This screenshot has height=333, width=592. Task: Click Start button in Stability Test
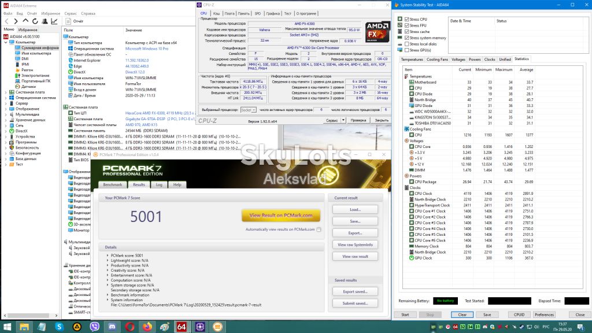point(405,314)
